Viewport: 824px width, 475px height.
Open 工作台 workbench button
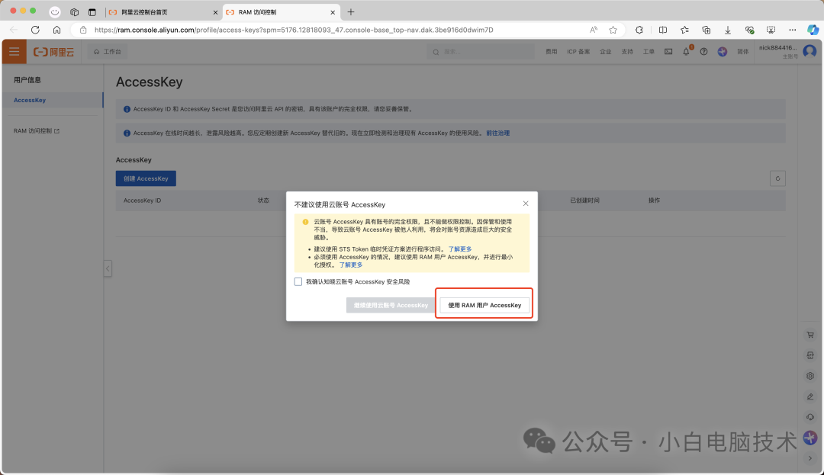[108, 51]
